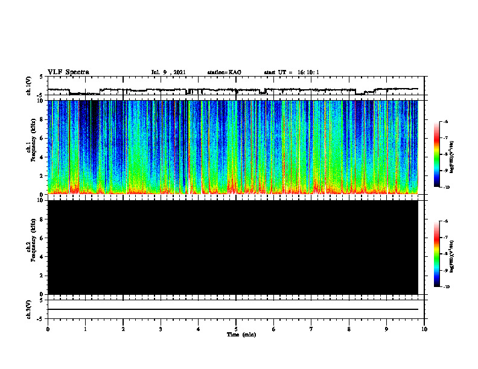
Task: Click time axis tick label "2"
Action: click(x=123, y=329)
